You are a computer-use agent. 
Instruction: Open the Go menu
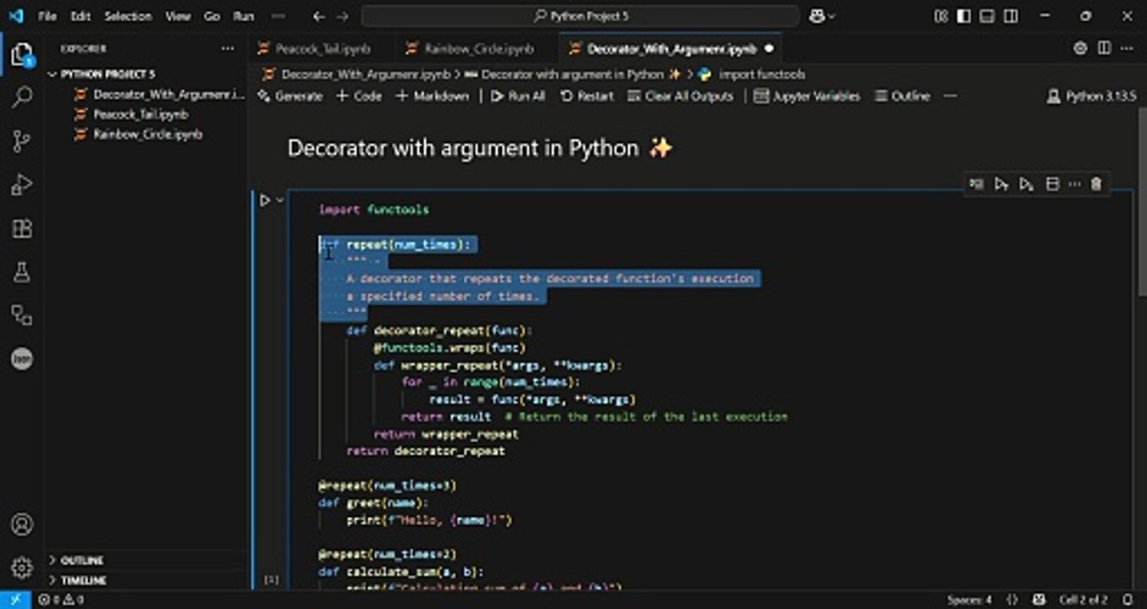point(212,16)
